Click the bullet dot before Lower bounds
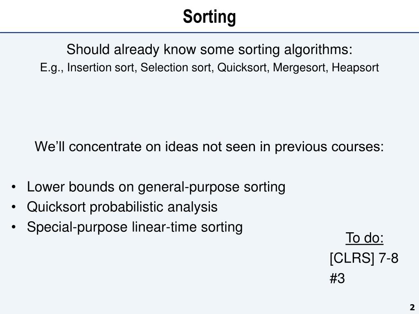 14,187
